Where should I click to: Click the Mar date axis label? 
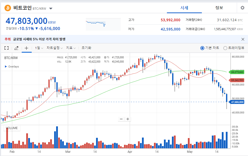coord(68,152)
